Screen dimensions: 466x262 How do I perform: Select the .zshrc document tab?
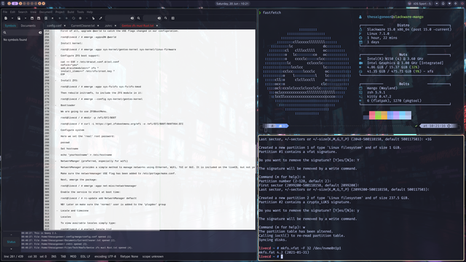tap(108, 25)
